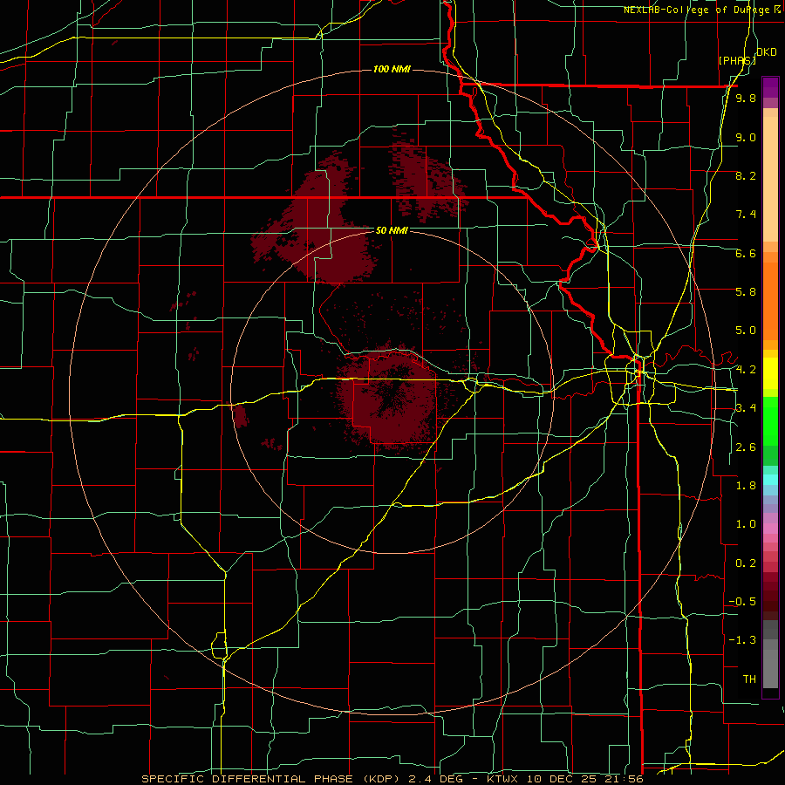Click the TH label on the color scale
This screenshot has height=785, width=785.
coord(749,679)
